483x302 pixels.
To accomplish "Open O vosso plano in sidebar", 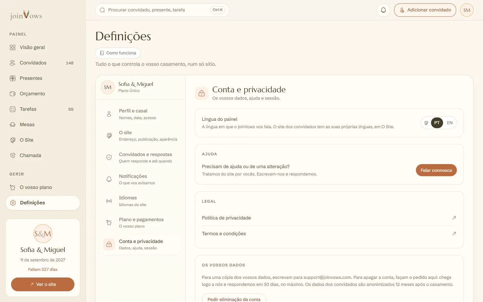I will pos(43,187).
